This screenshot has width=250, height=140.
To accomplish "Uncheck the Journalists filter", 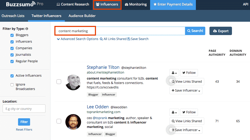I will point(12,55).
